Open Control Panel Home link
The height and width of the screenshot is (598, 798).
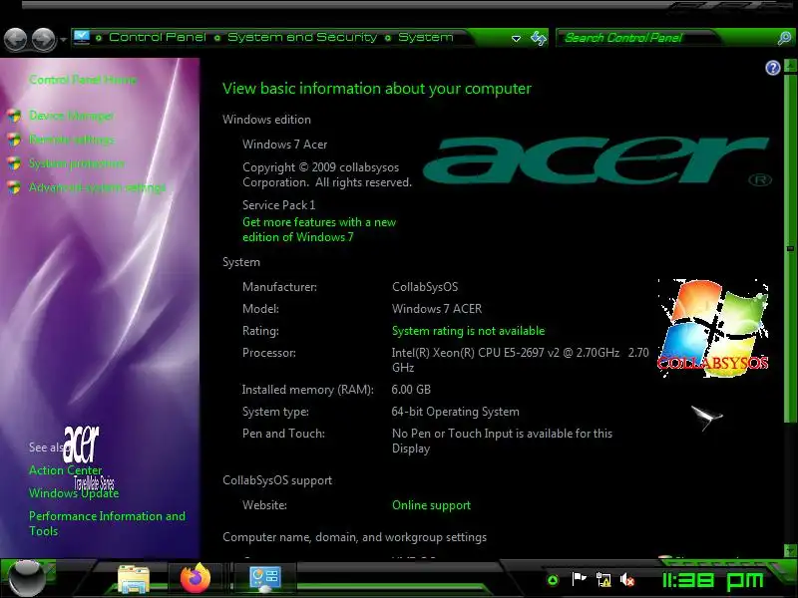[x=83, y=80]
